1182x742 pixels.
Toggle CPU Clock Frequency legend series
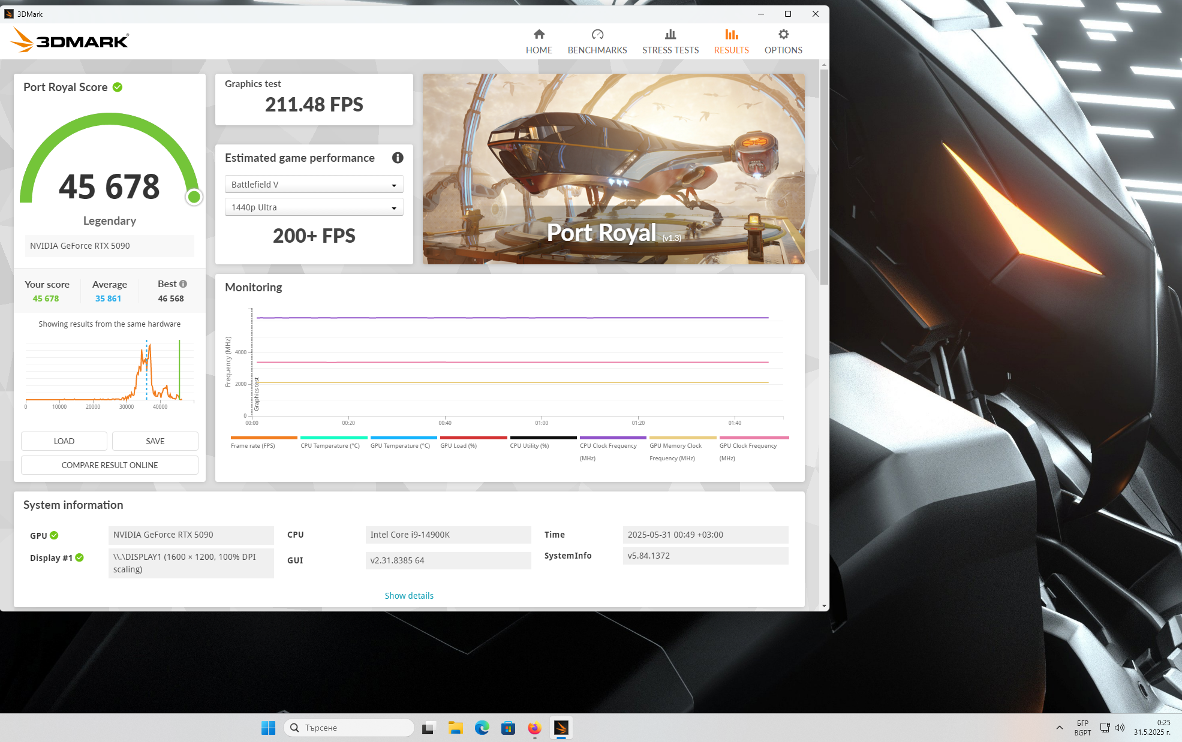click(x=613, y=449)
